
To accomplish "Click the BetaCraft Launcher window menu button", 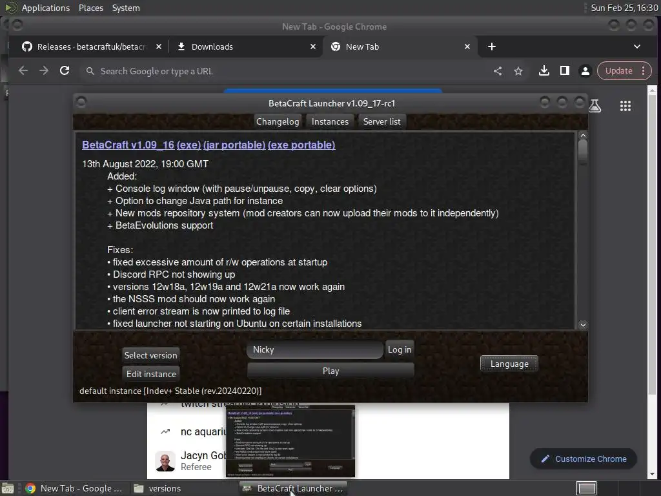I will (x=81, y=103).
